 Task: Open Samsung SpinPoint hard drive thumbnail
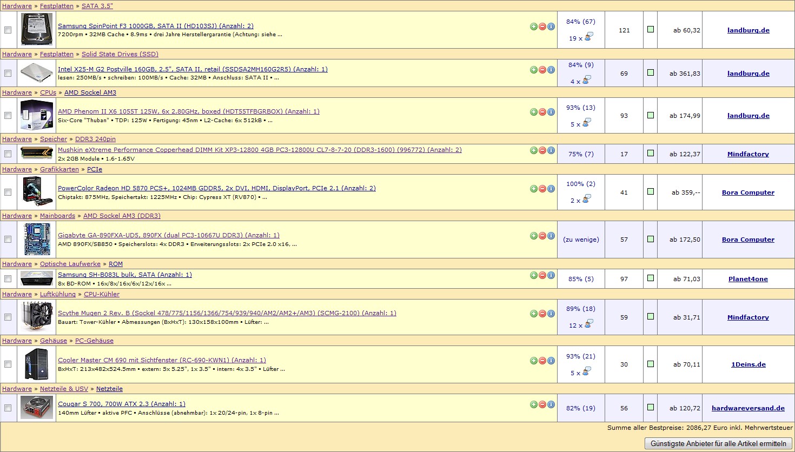coord(37,29)
